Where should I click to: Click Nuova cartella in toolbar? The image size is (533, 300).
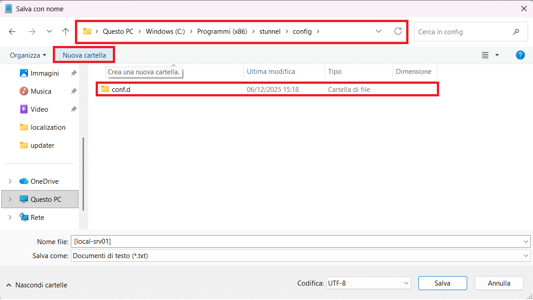84,55
